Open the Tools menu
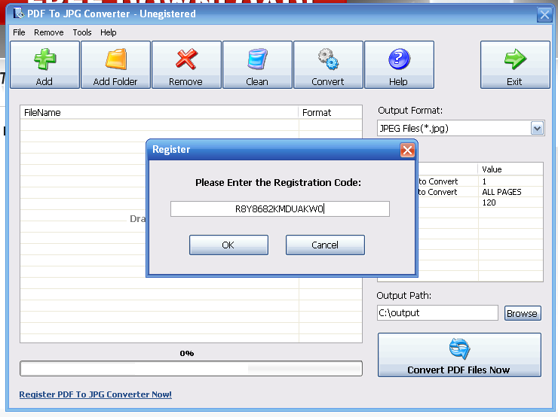The width and height of the screenshot is (558, 417). tap(82, 32)
